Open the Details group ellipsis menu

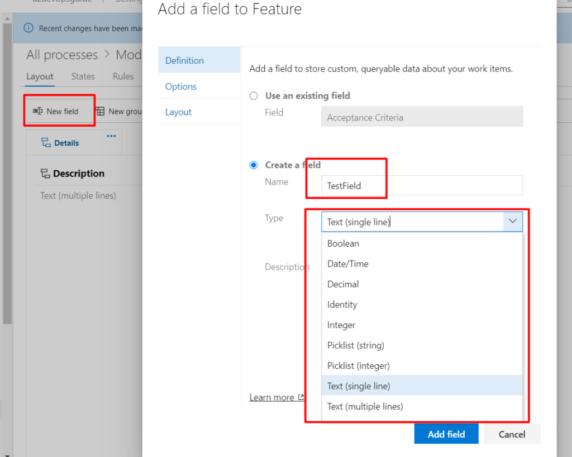pos(111,135)
